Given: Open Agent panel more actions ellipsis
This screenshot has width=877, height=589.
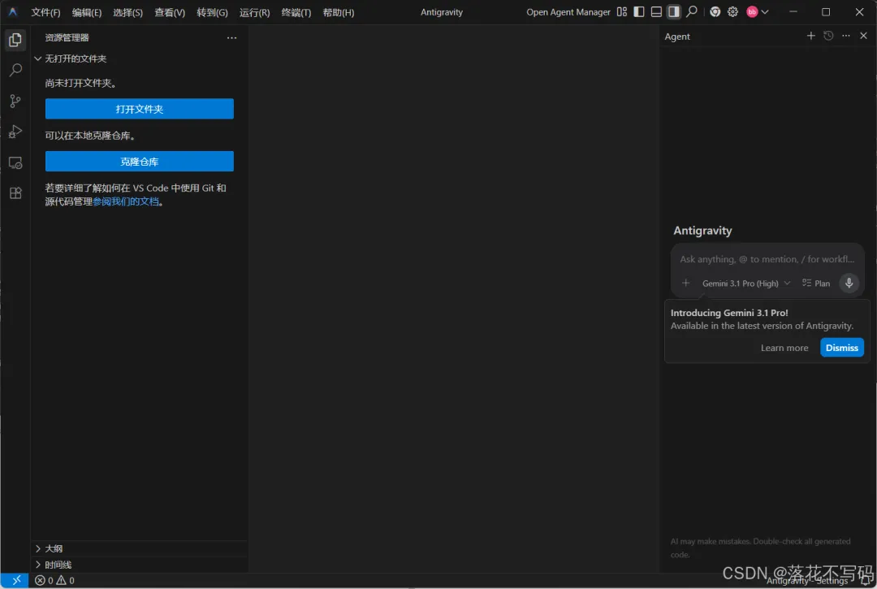Looking at the screenshot, I should point(845,36).
